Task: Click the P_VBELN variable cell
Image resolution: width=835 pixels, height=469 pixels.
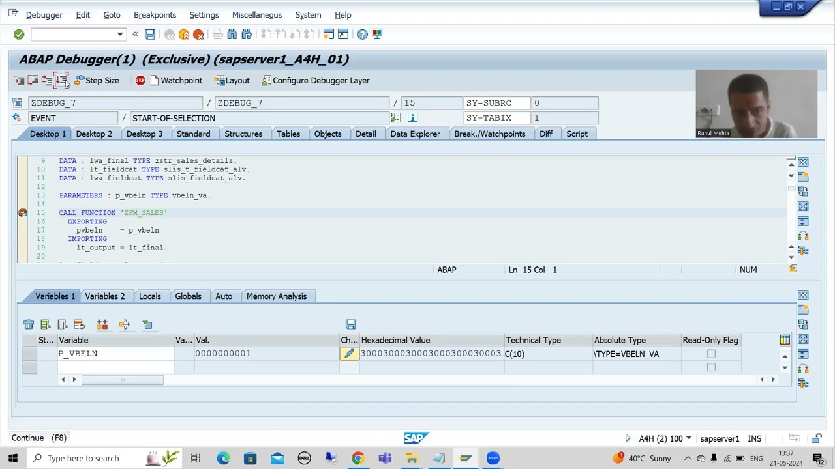Action: tap(115, 354)
